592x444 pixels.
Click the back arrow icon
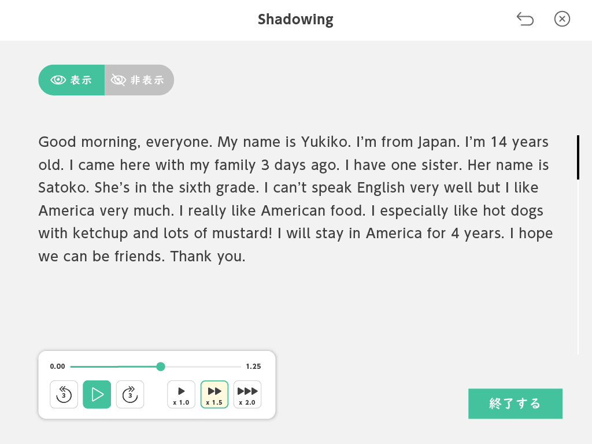pos(525,20)
